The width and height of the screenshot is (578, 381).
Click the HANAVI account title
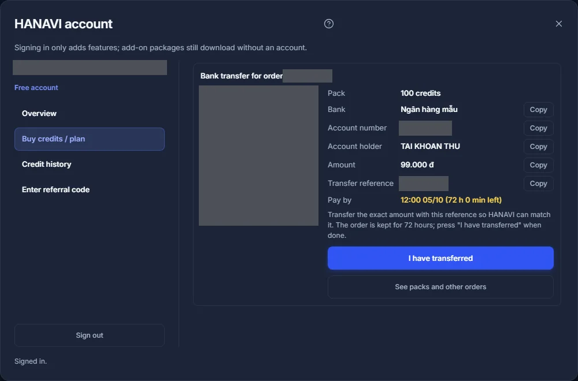coord(64,24)
